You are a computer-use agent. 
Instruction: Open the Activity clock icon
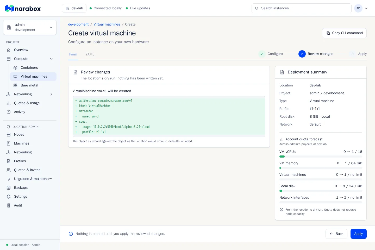(9, 112)
